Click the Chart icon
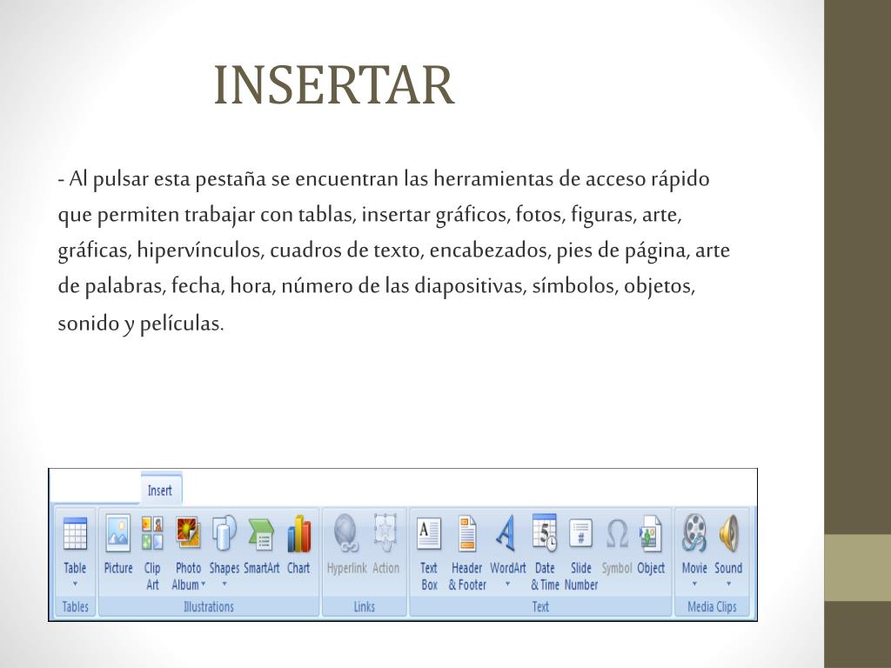The width and height of the screenshot is (891, 668). coord(299,533)
